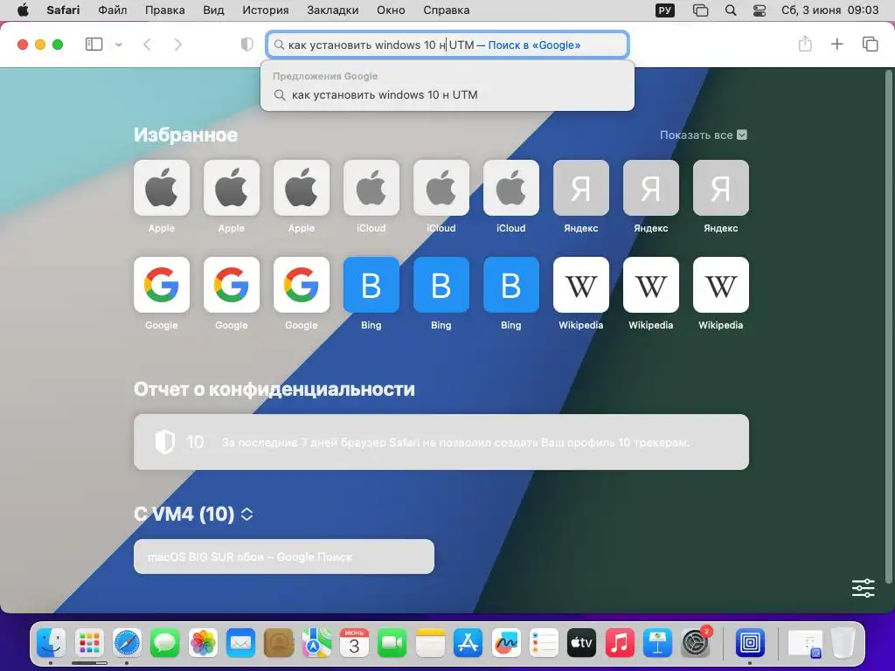Restore the minimized window thumbnail in Dock
The width and height of the screenshot is (895, 671).
(x=805, y=644)
